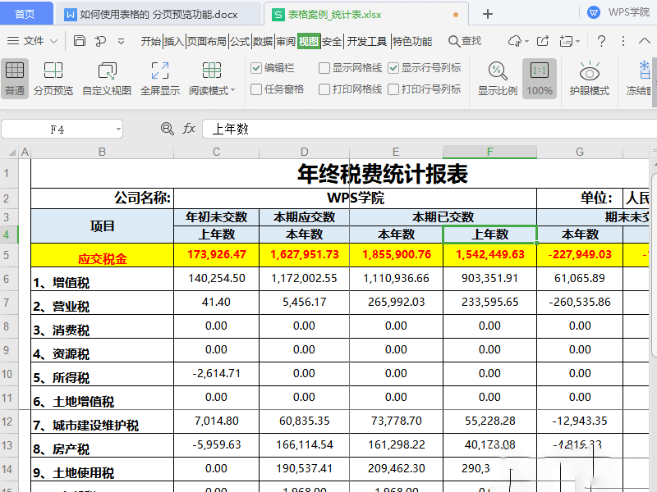The image size is (657, 492).
Task: Select column C header
Action: (216, 152)
